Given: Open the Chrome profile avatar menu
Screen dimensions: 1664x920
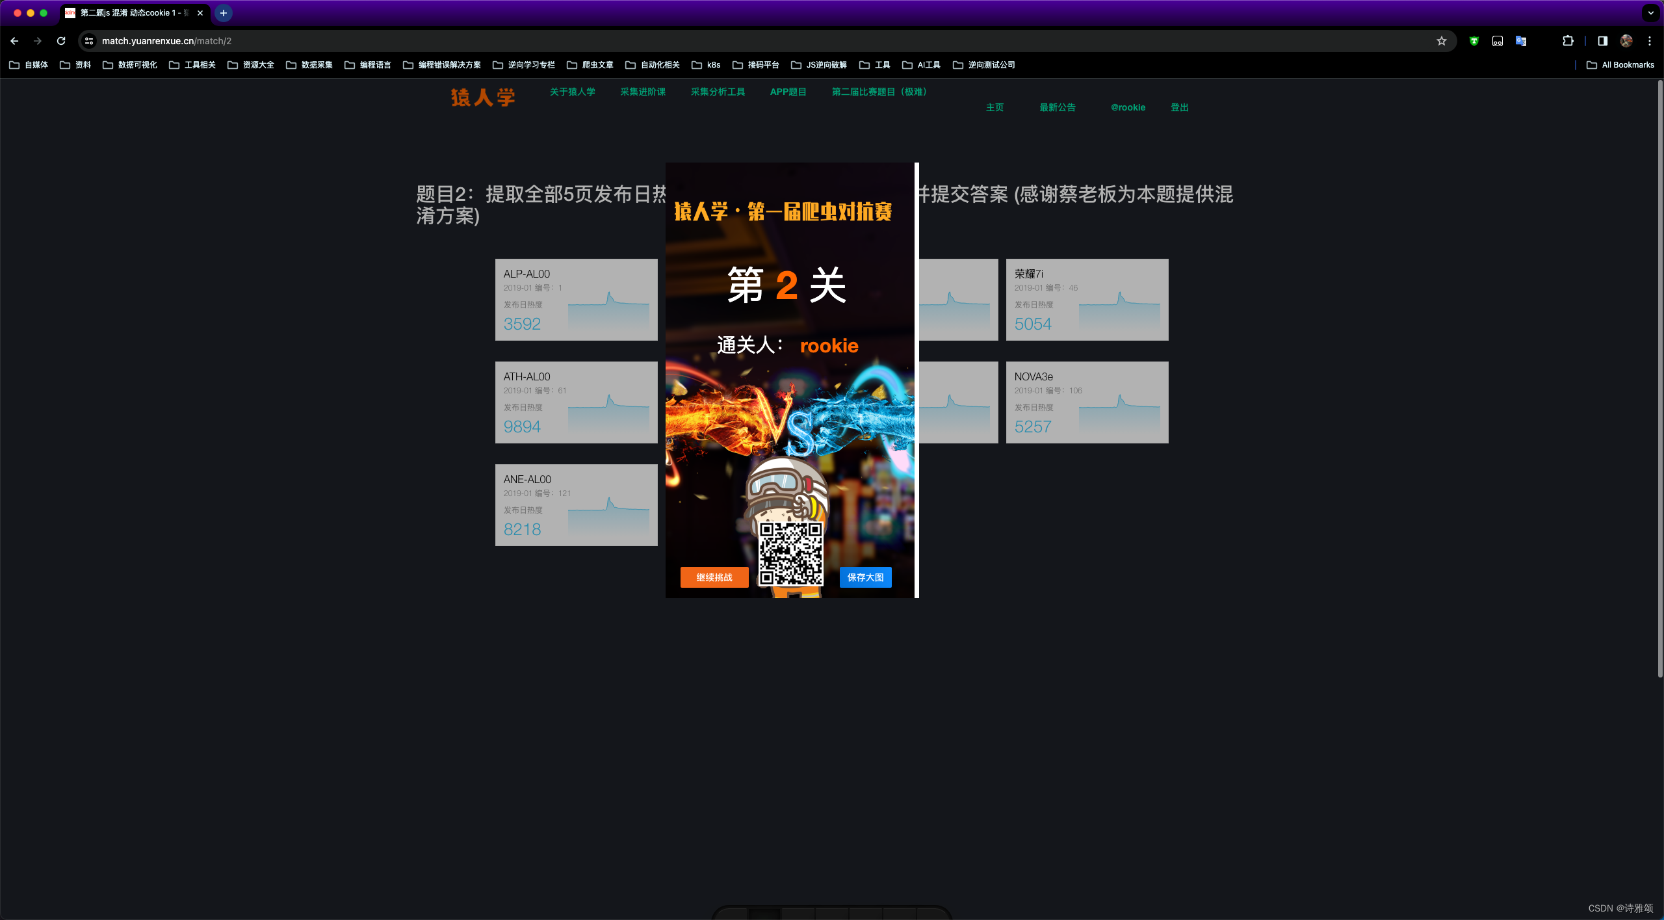Looking at the screenshot, I should point(1626,40).
